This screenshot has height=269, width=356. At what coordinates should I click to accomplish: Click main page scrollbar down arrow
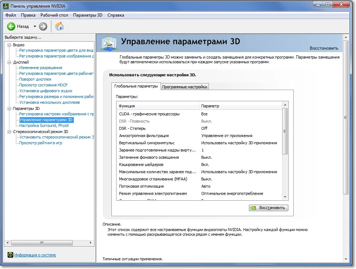coord(346,259)
